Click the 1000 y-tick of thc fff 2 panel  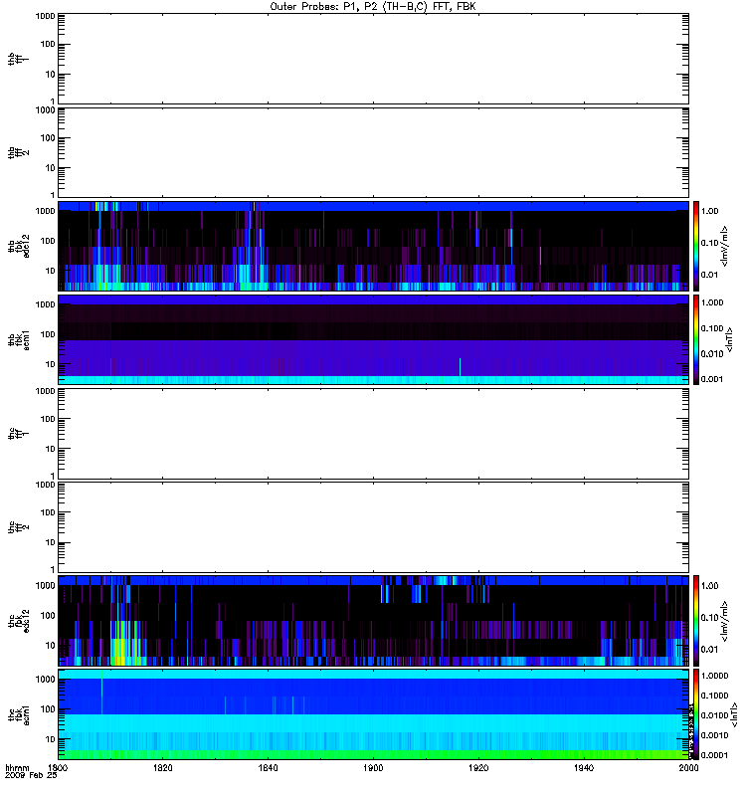45,485
